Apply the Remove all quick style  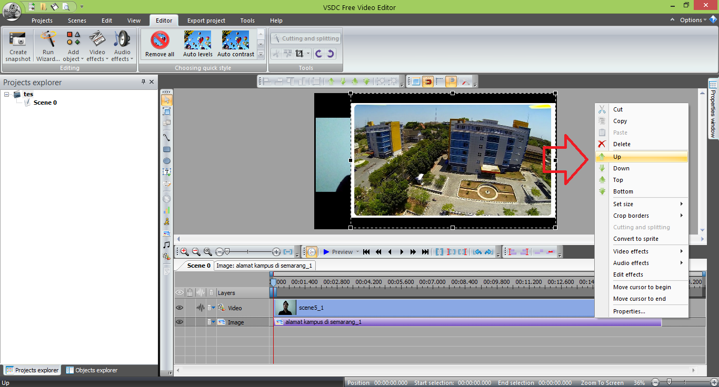(159, 44)
